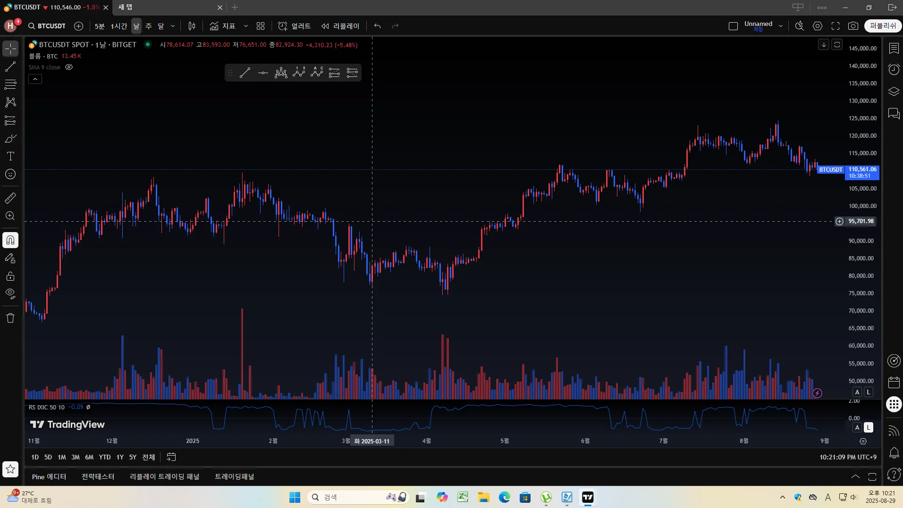Select the trend line tool in left sidebar
Viewport: 903px width, 508px height.
coord(10,67)
